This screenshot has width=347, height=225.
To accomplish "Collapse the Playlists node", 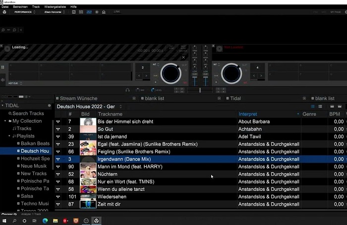I will point(9,136).
